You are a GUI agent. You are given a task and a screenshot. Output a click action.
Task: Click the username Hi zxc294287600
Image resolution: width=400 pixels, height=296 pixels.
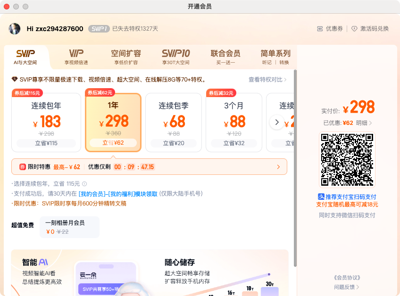(55, 29)
